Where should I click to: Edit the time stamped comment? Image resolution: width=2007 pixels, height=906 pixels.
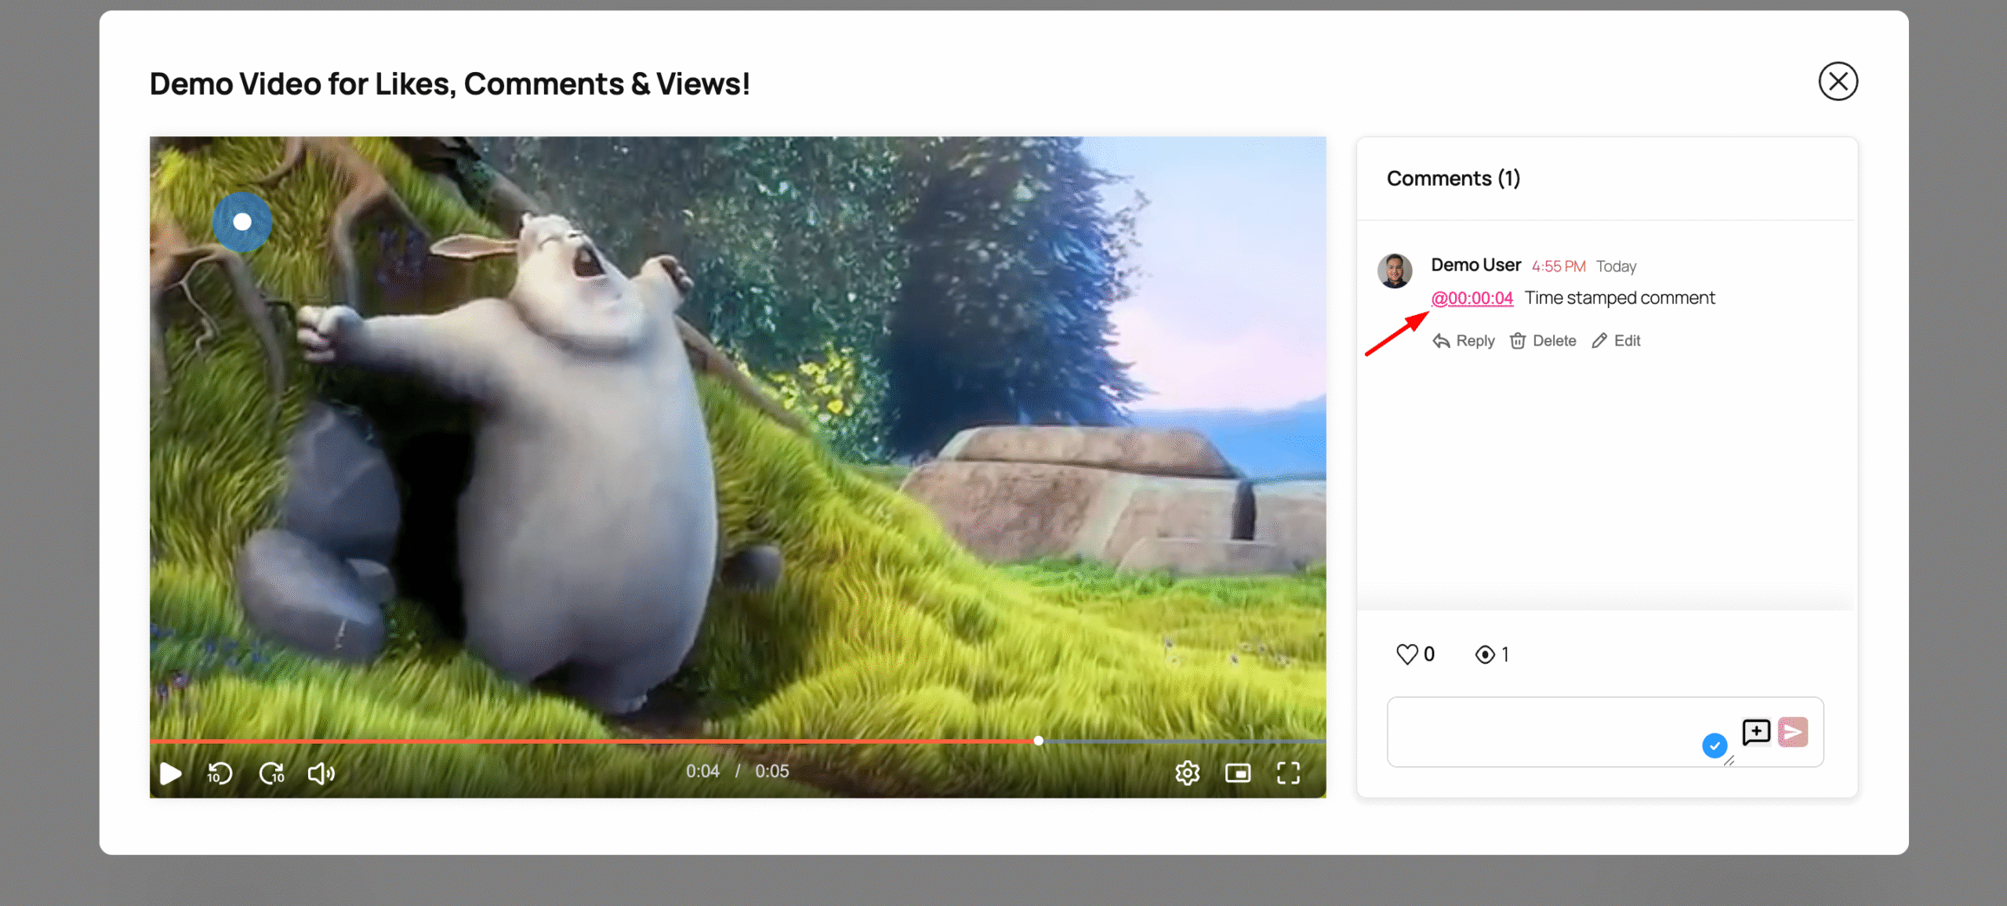(x=1616, y=341)
